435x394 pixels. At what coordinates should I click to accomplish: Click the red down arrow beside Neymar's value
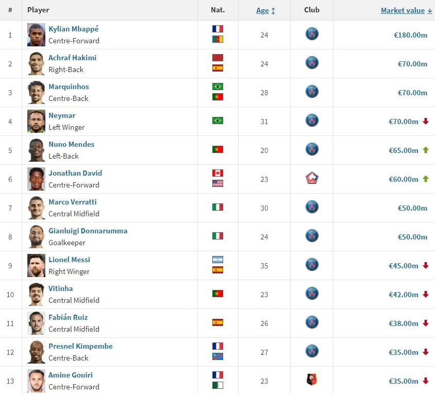pyautogui.click(x=426, y=121)
